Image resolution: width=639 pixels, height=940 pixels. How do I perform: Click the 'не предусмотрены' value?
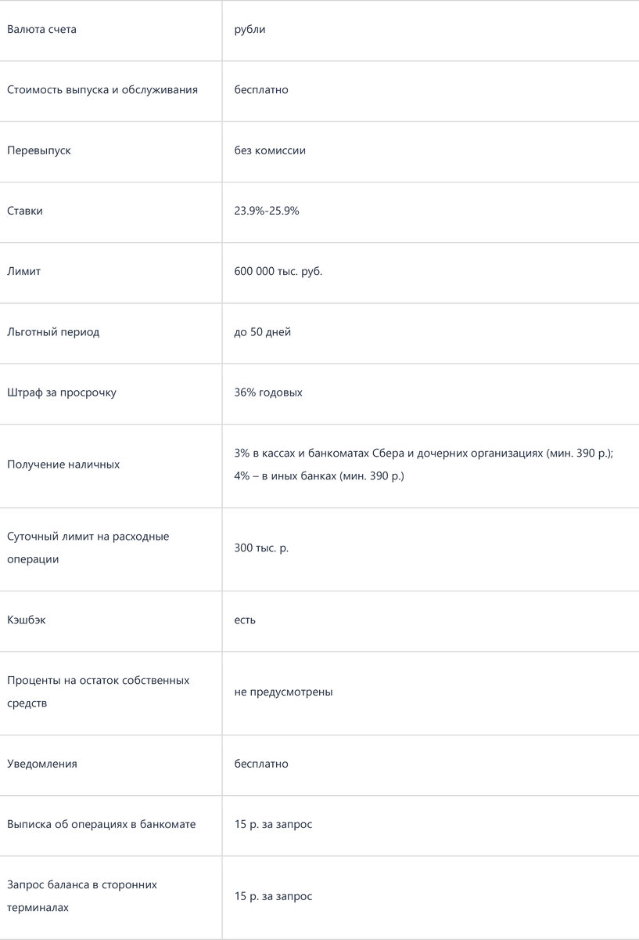[283, 692]
